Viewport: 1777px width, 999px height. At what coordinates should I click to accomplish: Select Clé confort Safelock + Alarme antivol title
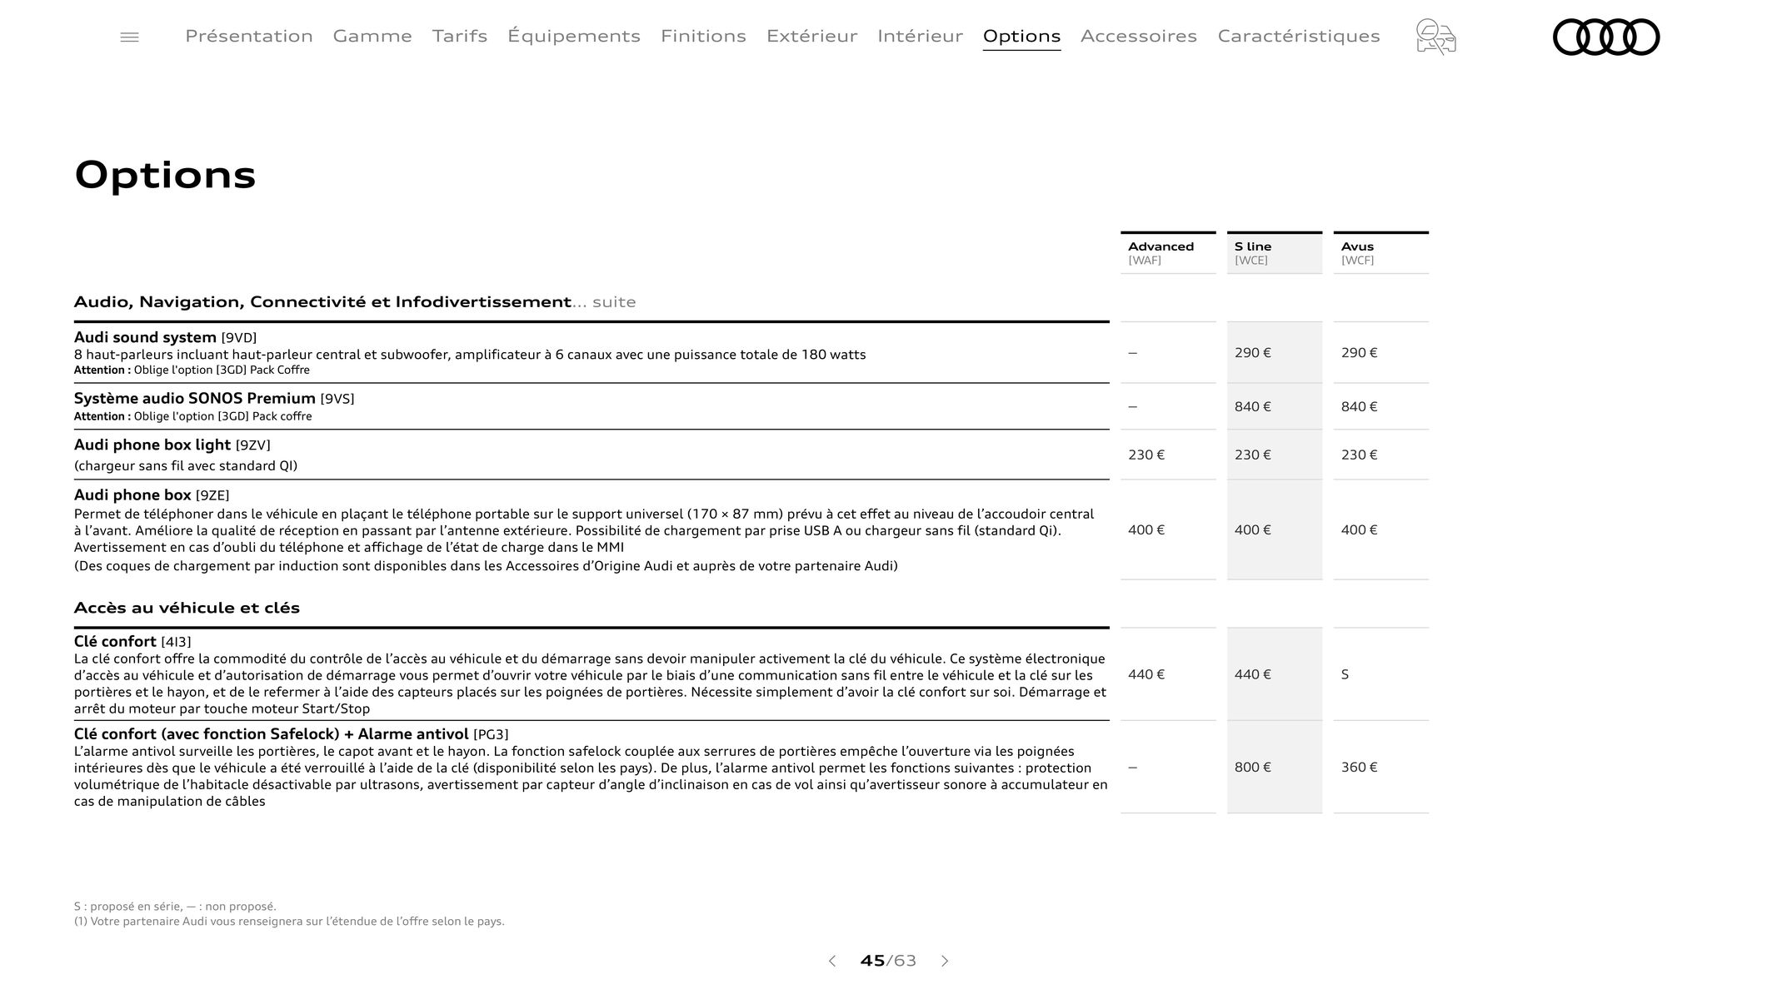[x=291, y=734]
